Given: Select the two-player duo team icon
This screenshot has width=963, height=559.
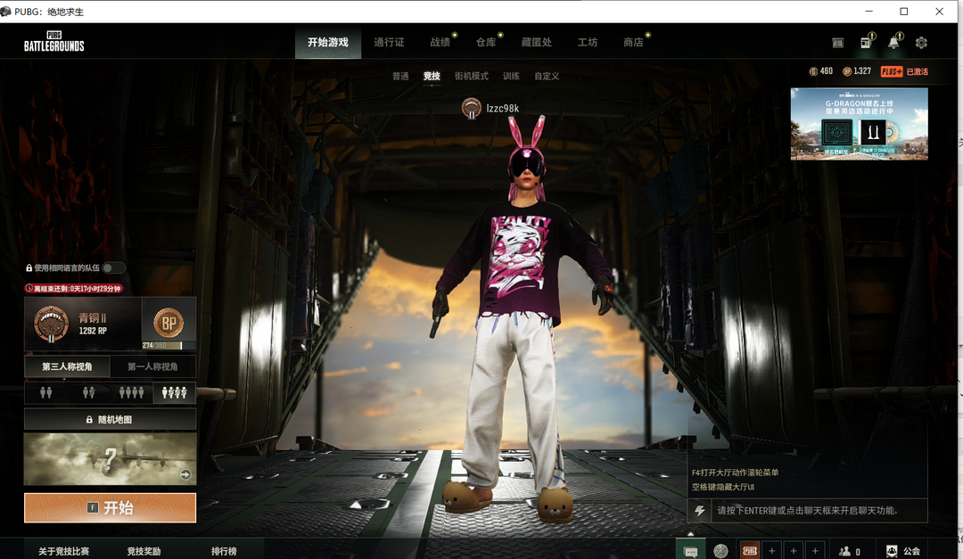Looking at the screenshot, I should pyautogui.click(x=88, y=392).
